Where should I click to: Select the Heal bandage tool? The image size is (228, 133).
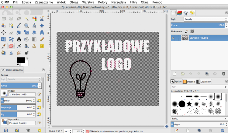pyautogui.click(x=42, y=46)
